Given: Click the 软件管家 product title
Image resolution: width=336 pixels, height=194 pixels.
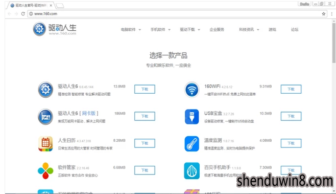Looking at the screenshot, I should pos(67,167).
